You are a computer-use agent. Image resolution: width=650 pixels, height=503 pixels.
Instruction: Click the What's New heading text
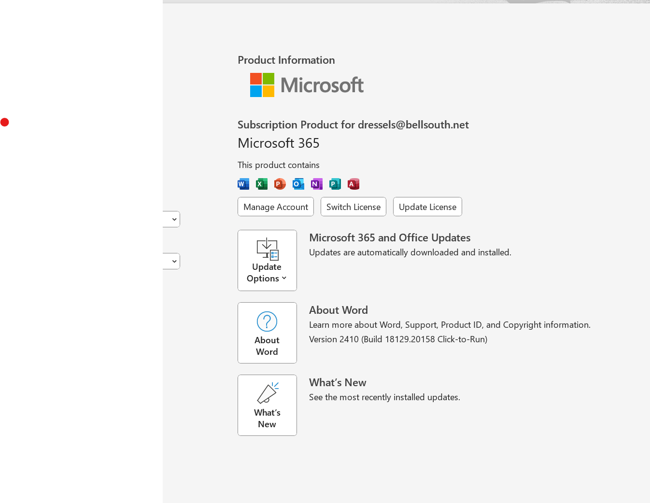click(x=338, y=382)
